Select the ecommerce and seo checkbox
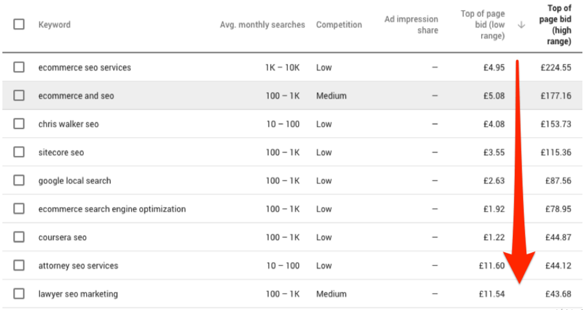 tap(19, 96)
